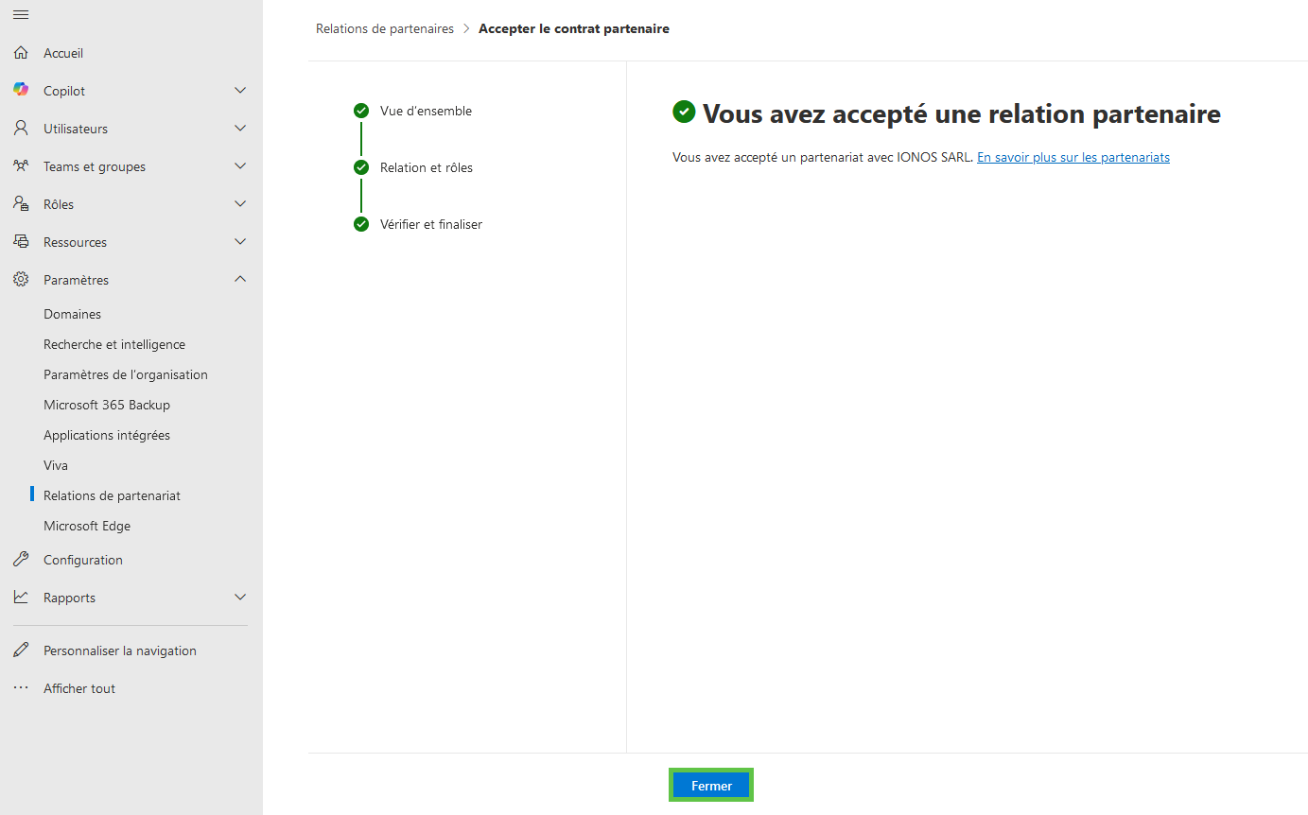Click the Rapports label
The width and height of the screenshot is (1308, 815).
click(x=69, y=598)
